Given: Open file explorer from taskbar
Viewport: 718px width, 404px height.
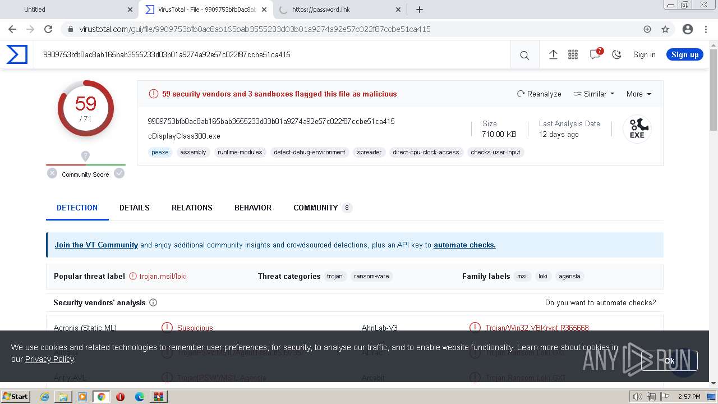Looking at the screenshot, I should [x=63, y=397].
